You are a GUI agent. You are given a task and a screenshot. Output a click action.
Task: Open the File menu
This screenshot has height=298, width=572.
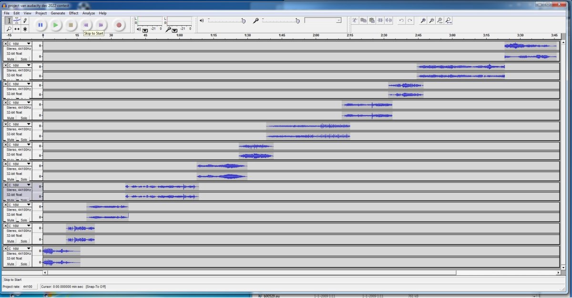7,13
